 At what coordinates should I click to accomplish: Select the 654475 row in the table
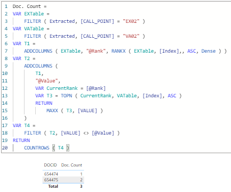(x=63, y=180)
